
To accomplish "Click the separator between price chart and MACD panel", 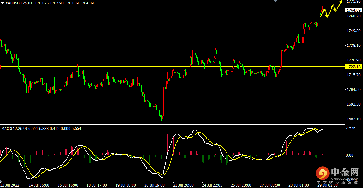I will pyautogui.click(x=171, y=125).
